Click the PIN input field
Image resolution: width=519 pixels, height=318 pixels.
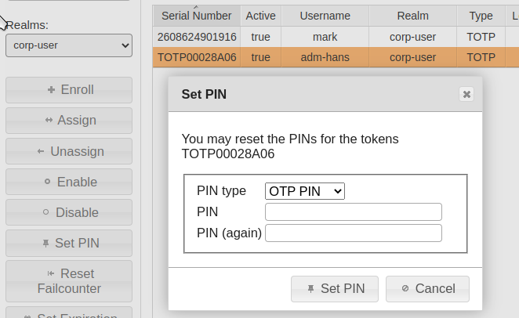(x=354, y=212)
